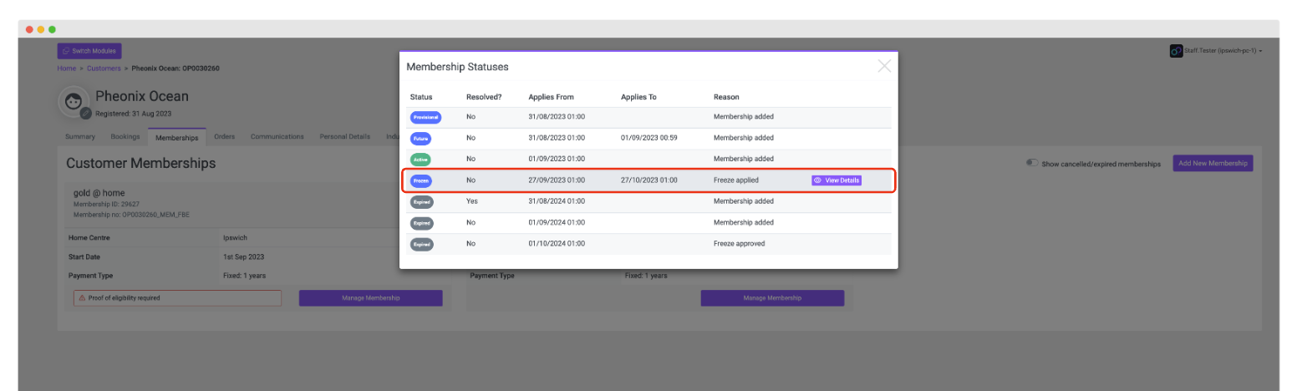Image resolution: width=1297 pixels, height=391 pixels.
Task: Click the app logo beside Staff.Tester
Action: click(1176, 51)
